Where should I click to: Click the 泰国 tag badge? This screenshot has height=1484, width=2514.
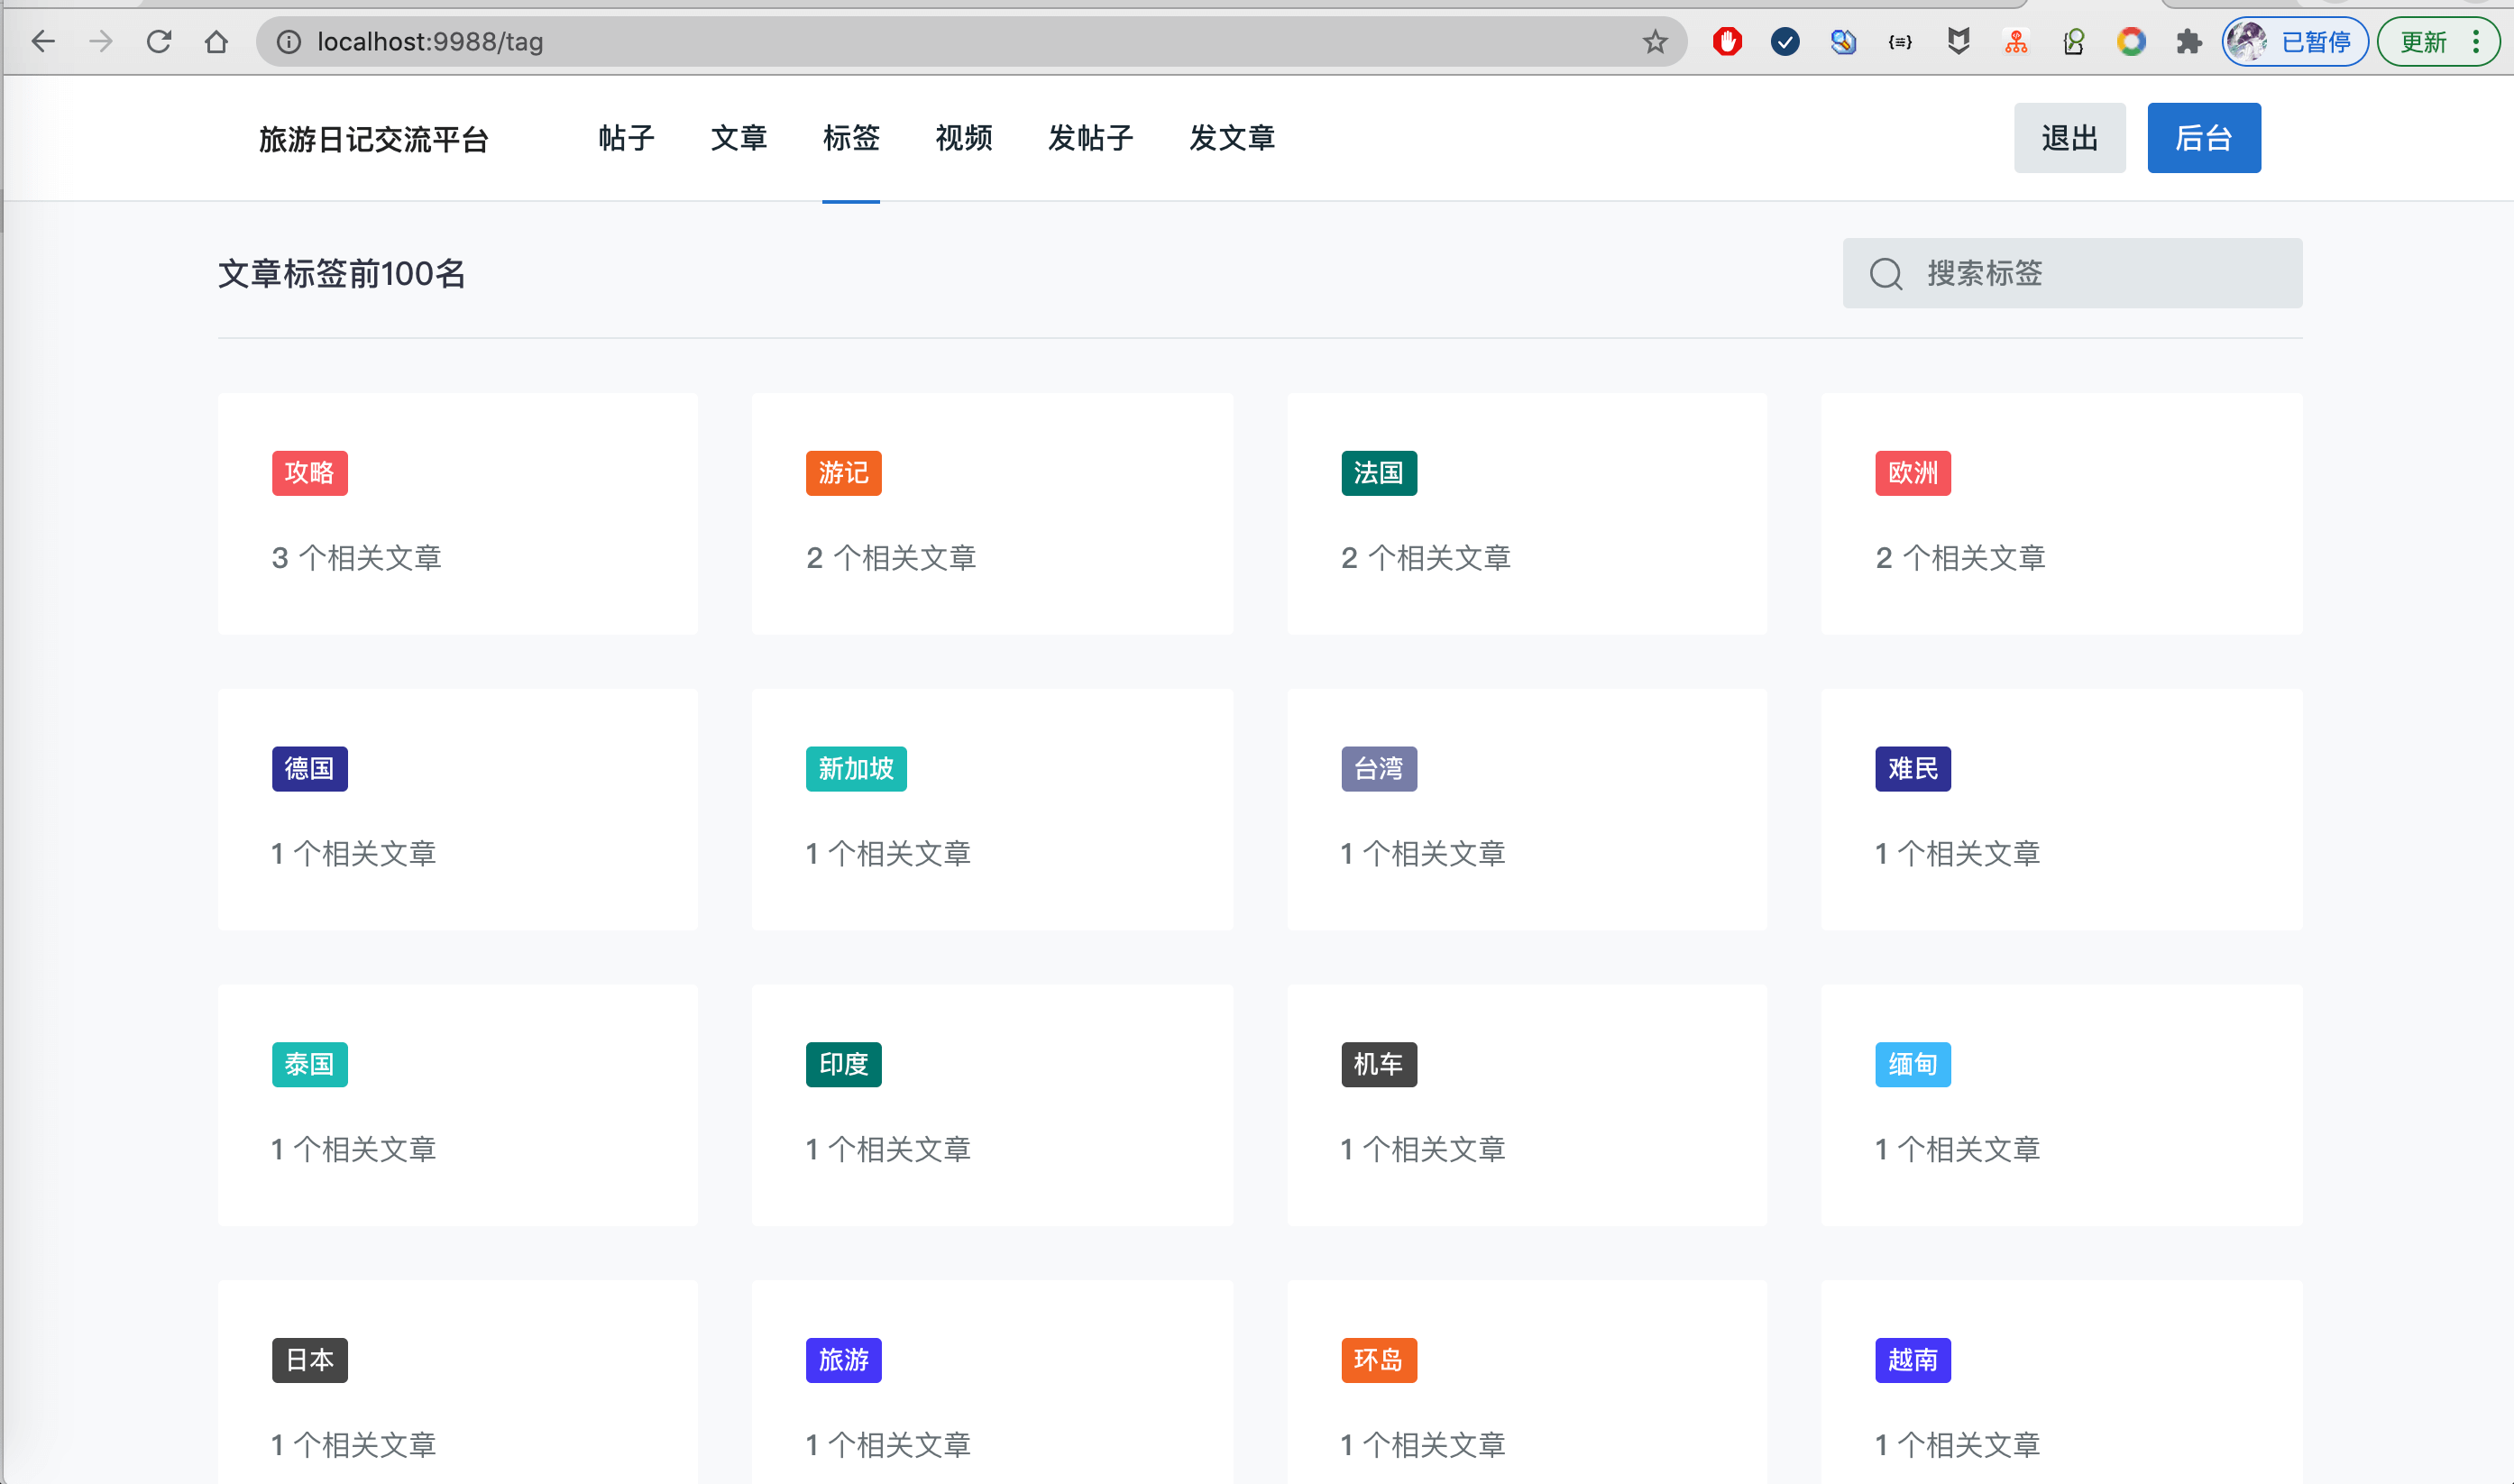point(309,1064)
